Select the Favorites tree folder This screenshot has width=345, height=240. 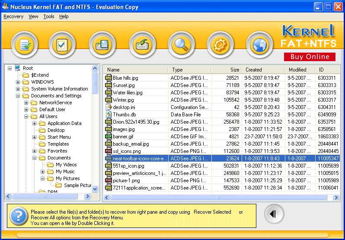coord(57,151)
